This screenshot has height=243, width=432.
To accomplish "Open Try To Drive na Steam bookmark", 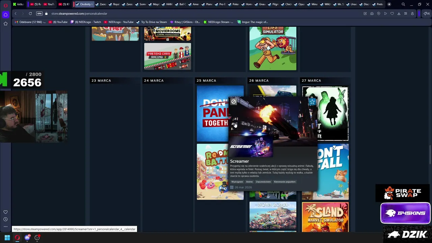I will click(x=151, y=22).
